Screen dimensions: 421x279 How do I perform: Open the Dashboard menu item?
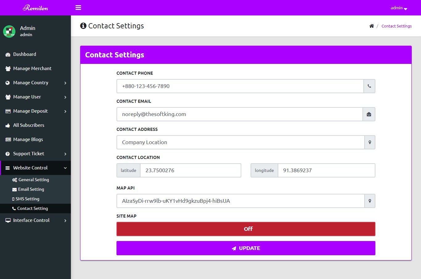point(25,54)
